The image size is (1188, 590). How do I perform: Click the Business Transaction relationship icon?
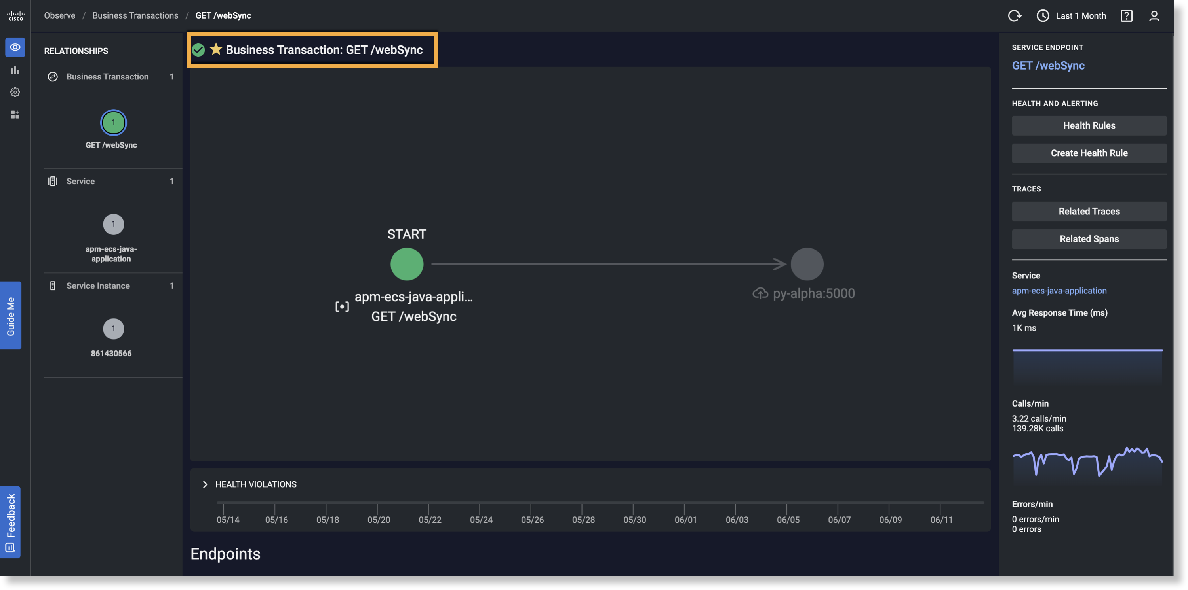[x=53, y=76]
